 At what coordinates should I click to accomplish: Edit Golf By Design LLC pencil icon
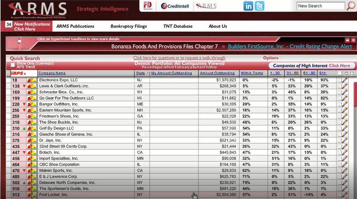pyautogui.click(x=345, y=128)
